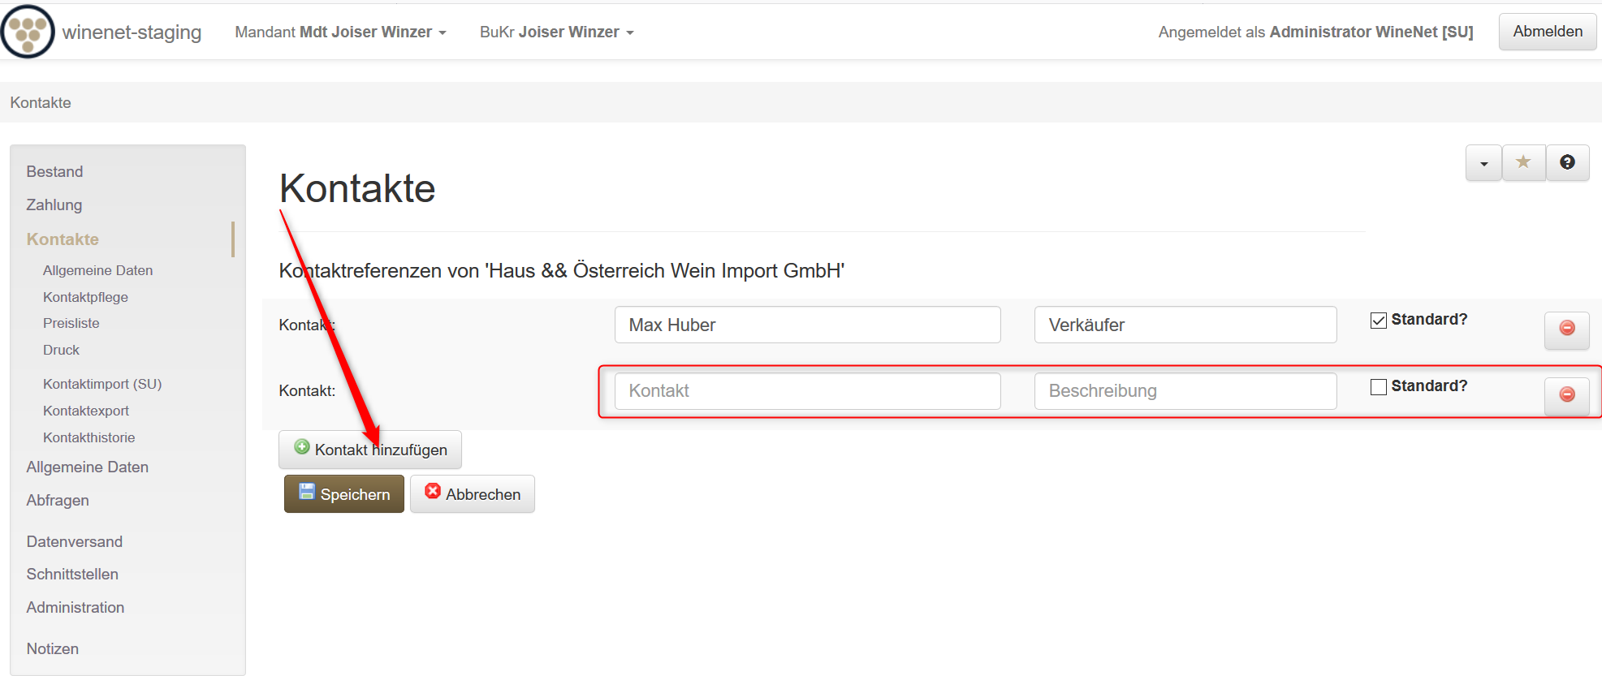Enable Standard checkbox for the new contact
Image resolution: width=1602 pixels, height=676 pixels.
point(1378,387)
